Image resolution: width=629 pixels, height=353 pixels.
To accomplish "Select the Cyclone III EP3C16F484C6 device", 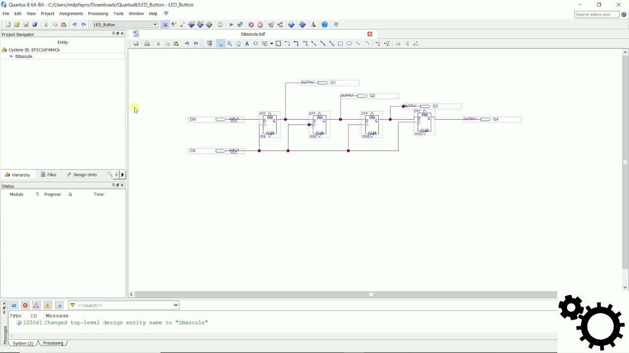I will (x=34, y=50).
